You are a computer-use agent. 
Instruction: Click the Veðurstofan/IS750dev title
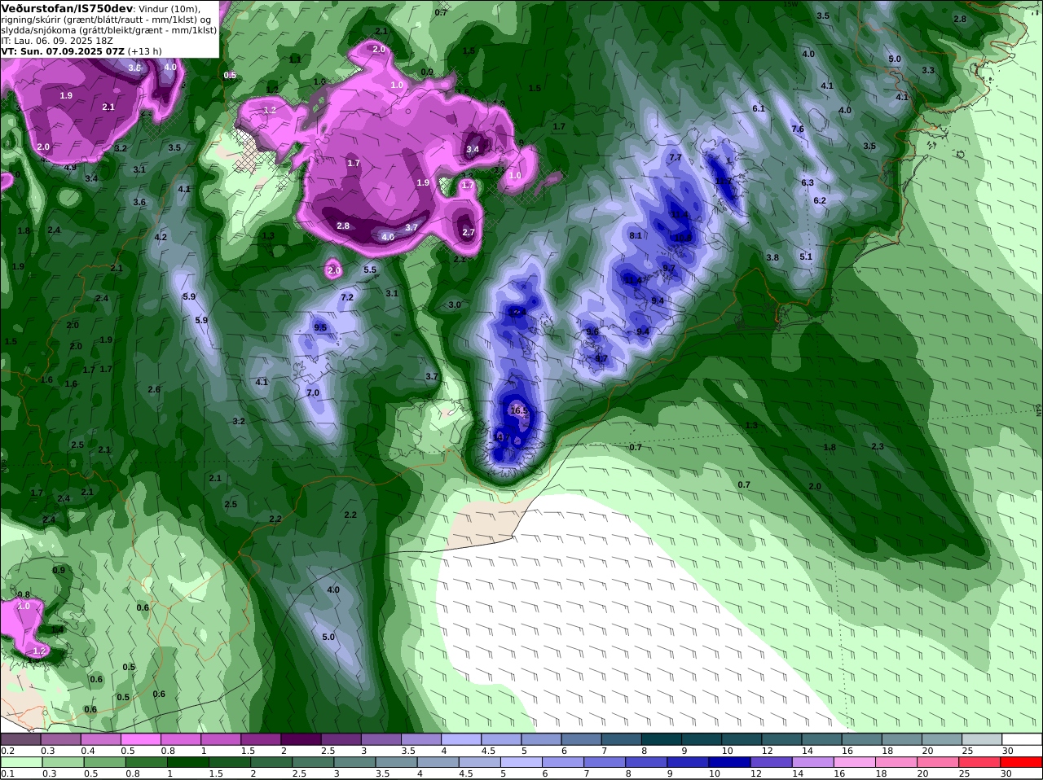[x=67, y=8]
